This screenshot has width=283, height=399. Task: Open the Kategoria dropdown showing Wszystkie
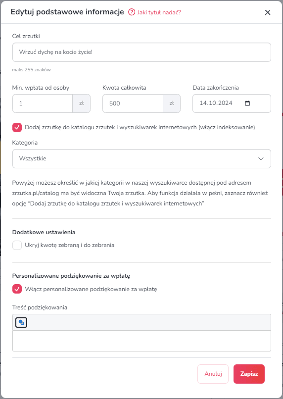coord(141,158)
